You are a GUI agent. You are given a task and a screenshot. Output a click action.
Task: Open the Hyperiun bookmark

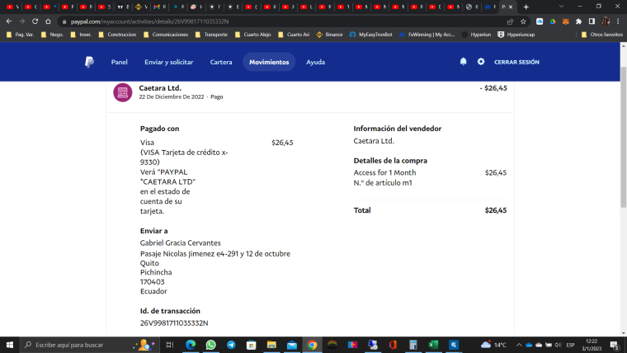click(x=476, y=35)
